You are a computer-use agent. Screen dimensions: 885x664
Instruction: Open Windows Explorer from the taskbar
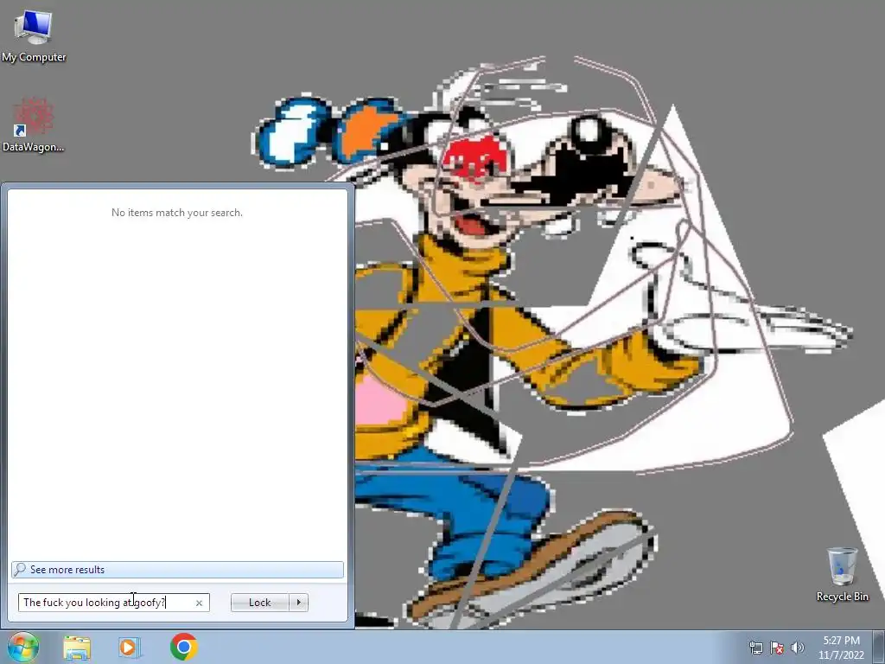pos(77,648)
